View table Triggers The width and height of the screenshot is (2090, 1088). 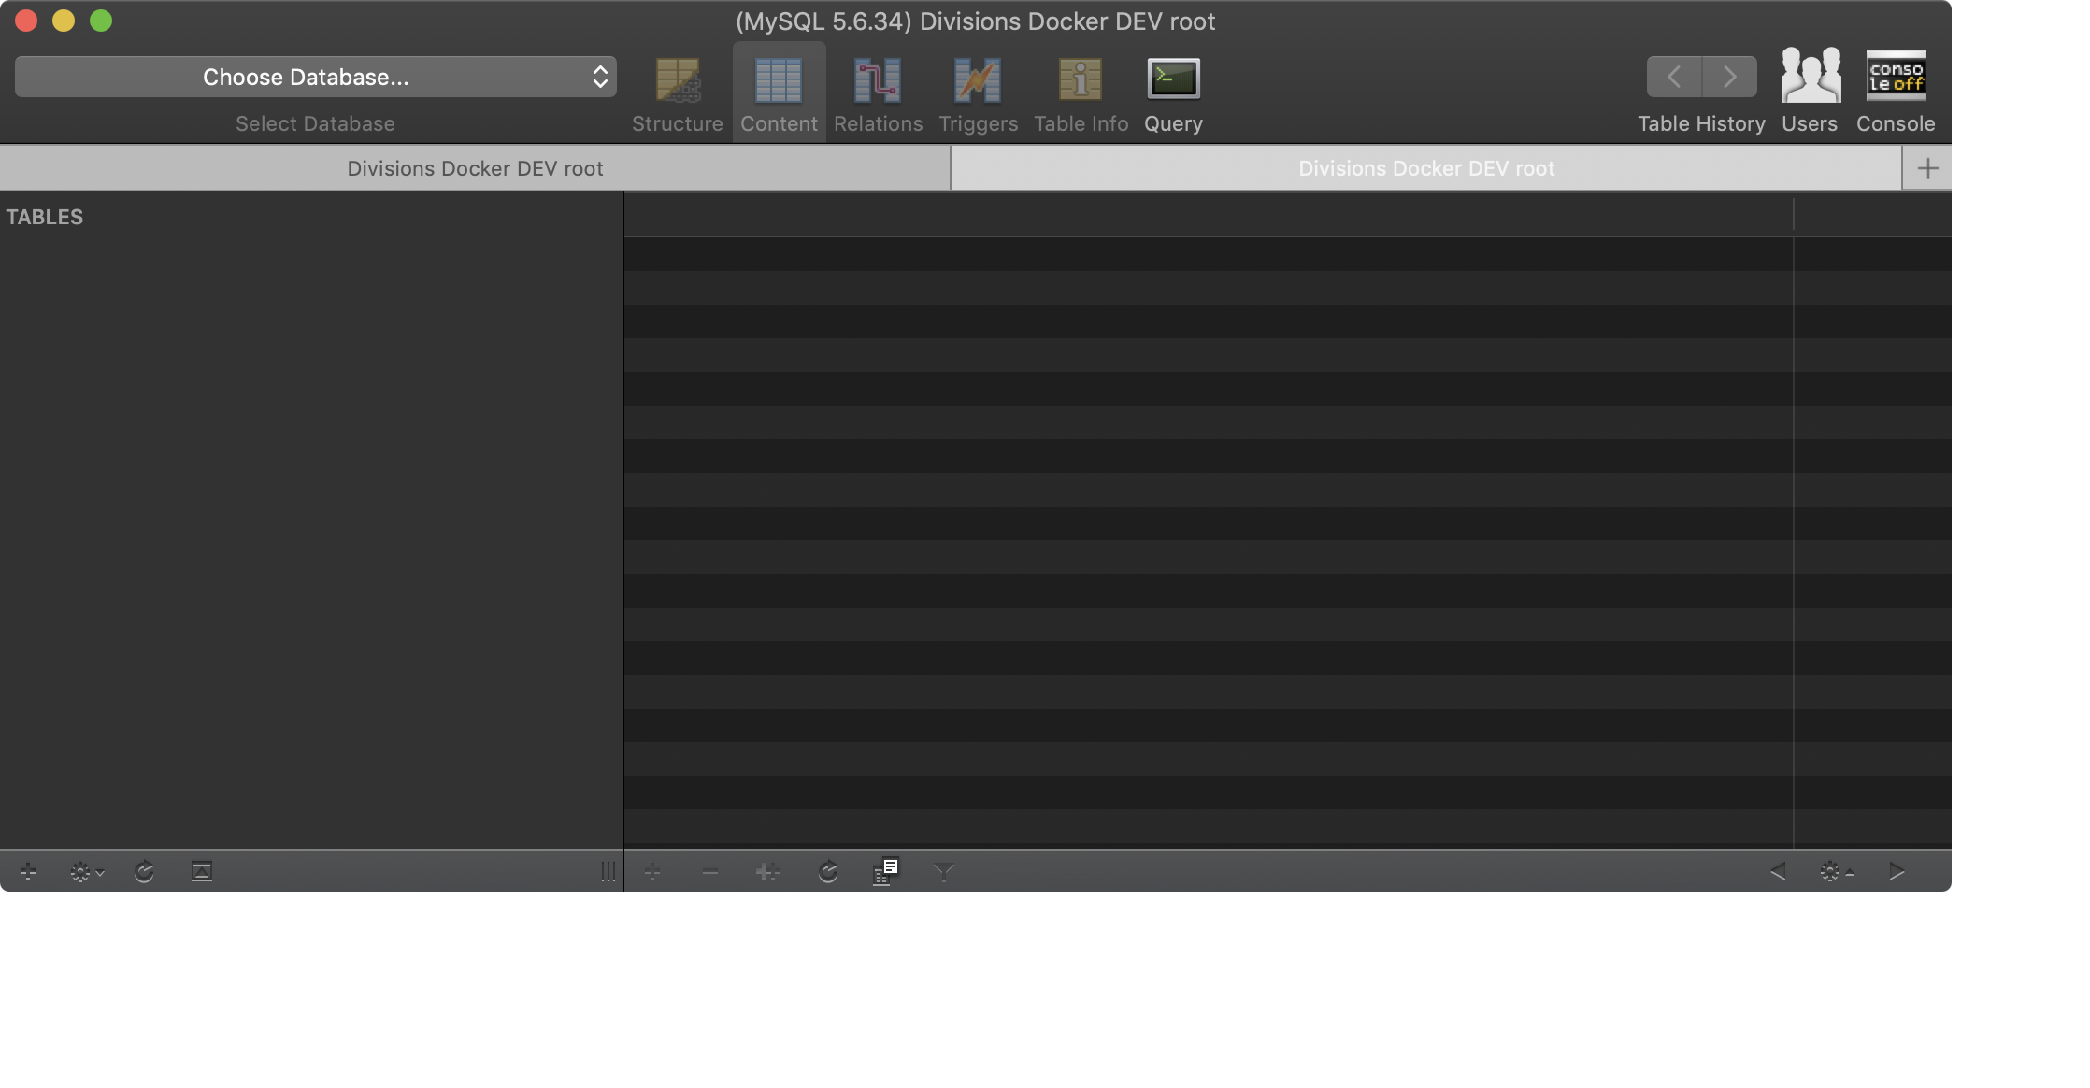point(977,91)
